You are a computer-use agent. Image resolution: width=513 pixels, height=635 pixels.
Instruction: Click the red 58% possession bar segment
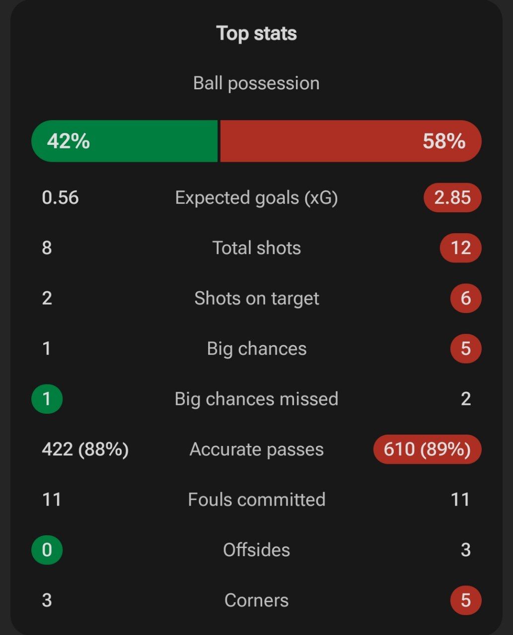click(350, 141)
